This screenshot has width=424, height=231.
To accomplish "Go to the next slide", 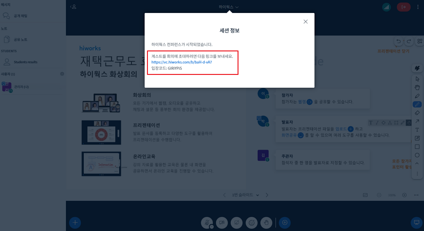I will pos(267,195).
